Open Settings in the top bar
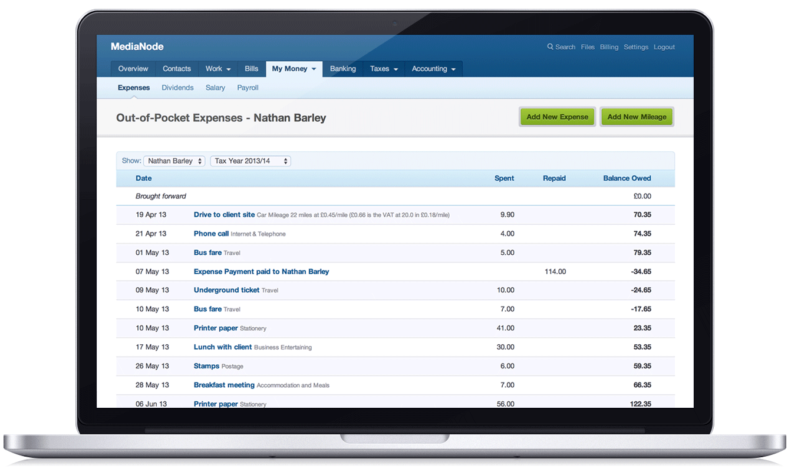Viewport: 791px width, 469px height. pos(635,47)
